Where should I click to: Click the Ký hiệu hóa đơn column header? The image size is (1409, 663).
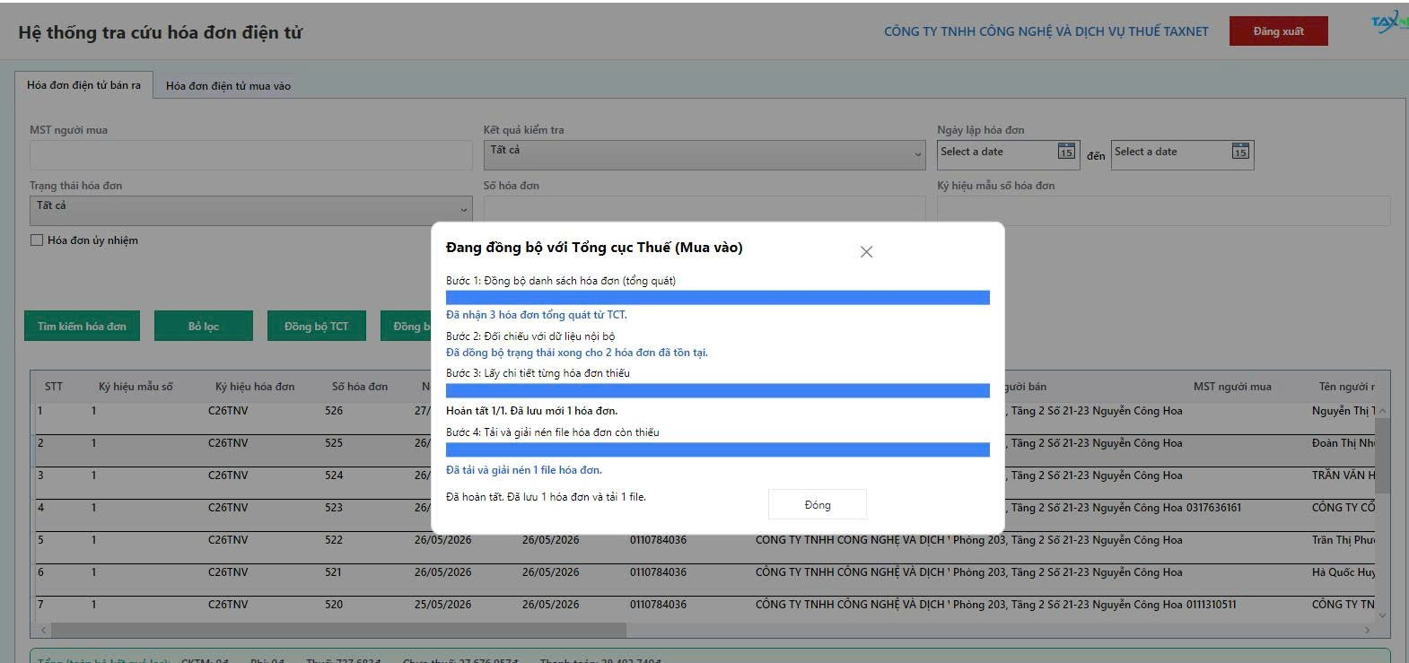point(255,387)
